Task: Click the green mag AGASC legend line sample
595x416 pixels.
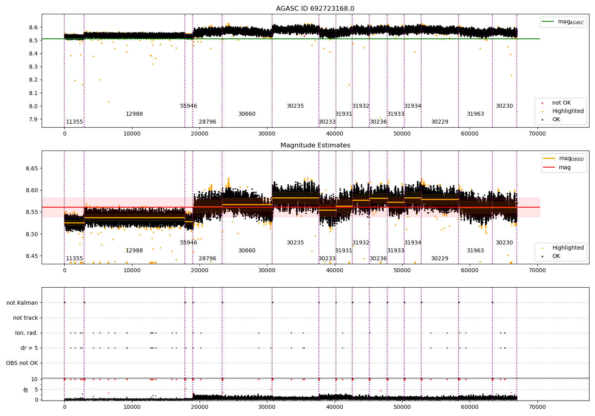Action: (548, 22)
